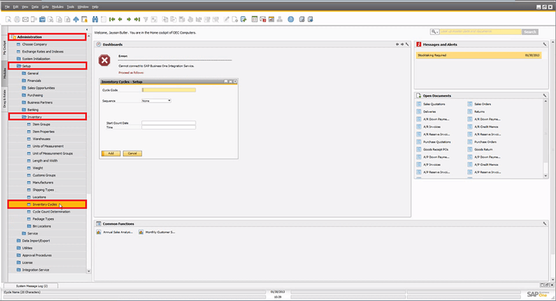Open Dashboards panel wrench settings

tap(407, 45)
